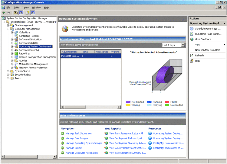Collapse the Computer Management tree node
The width and height of the screenshot is (227, 164).
(8, 29)
